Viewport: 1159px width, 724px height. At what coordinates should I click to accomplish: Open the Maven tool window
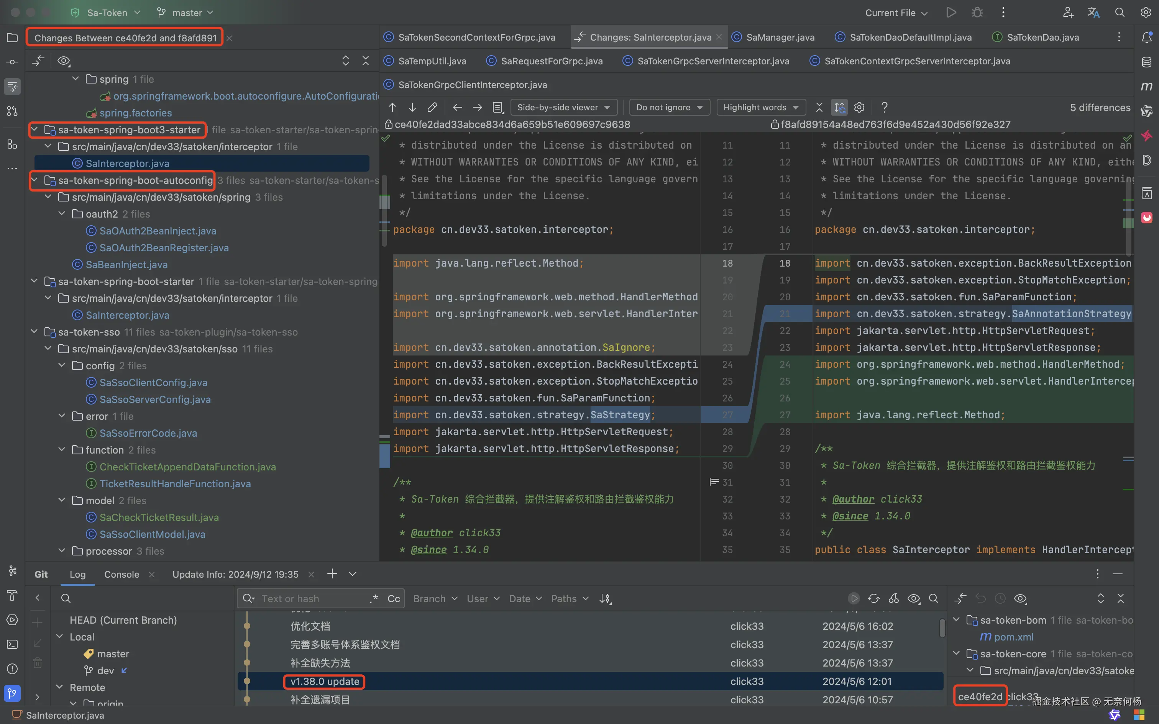1147,87
